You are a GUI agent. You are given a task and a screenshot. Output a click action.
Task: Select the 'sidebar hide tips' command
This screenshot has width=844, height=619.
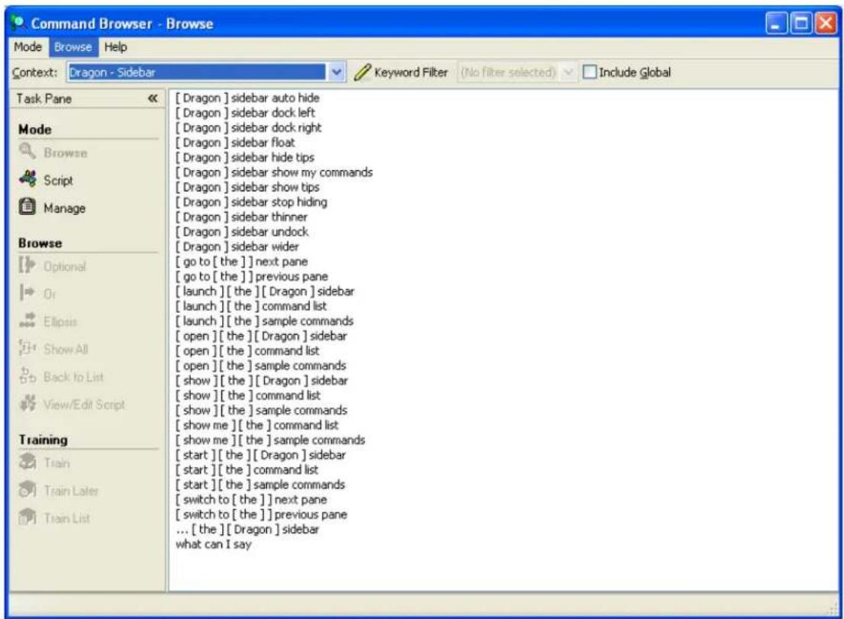coord(245,158)
